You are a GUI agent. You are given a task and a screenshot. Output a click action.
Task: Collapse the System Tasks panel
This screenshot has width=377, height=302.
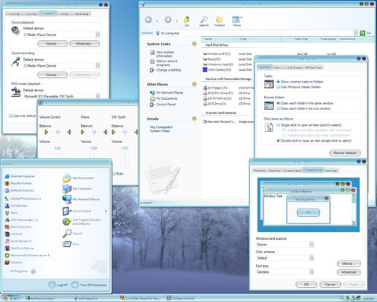point(194,44)
